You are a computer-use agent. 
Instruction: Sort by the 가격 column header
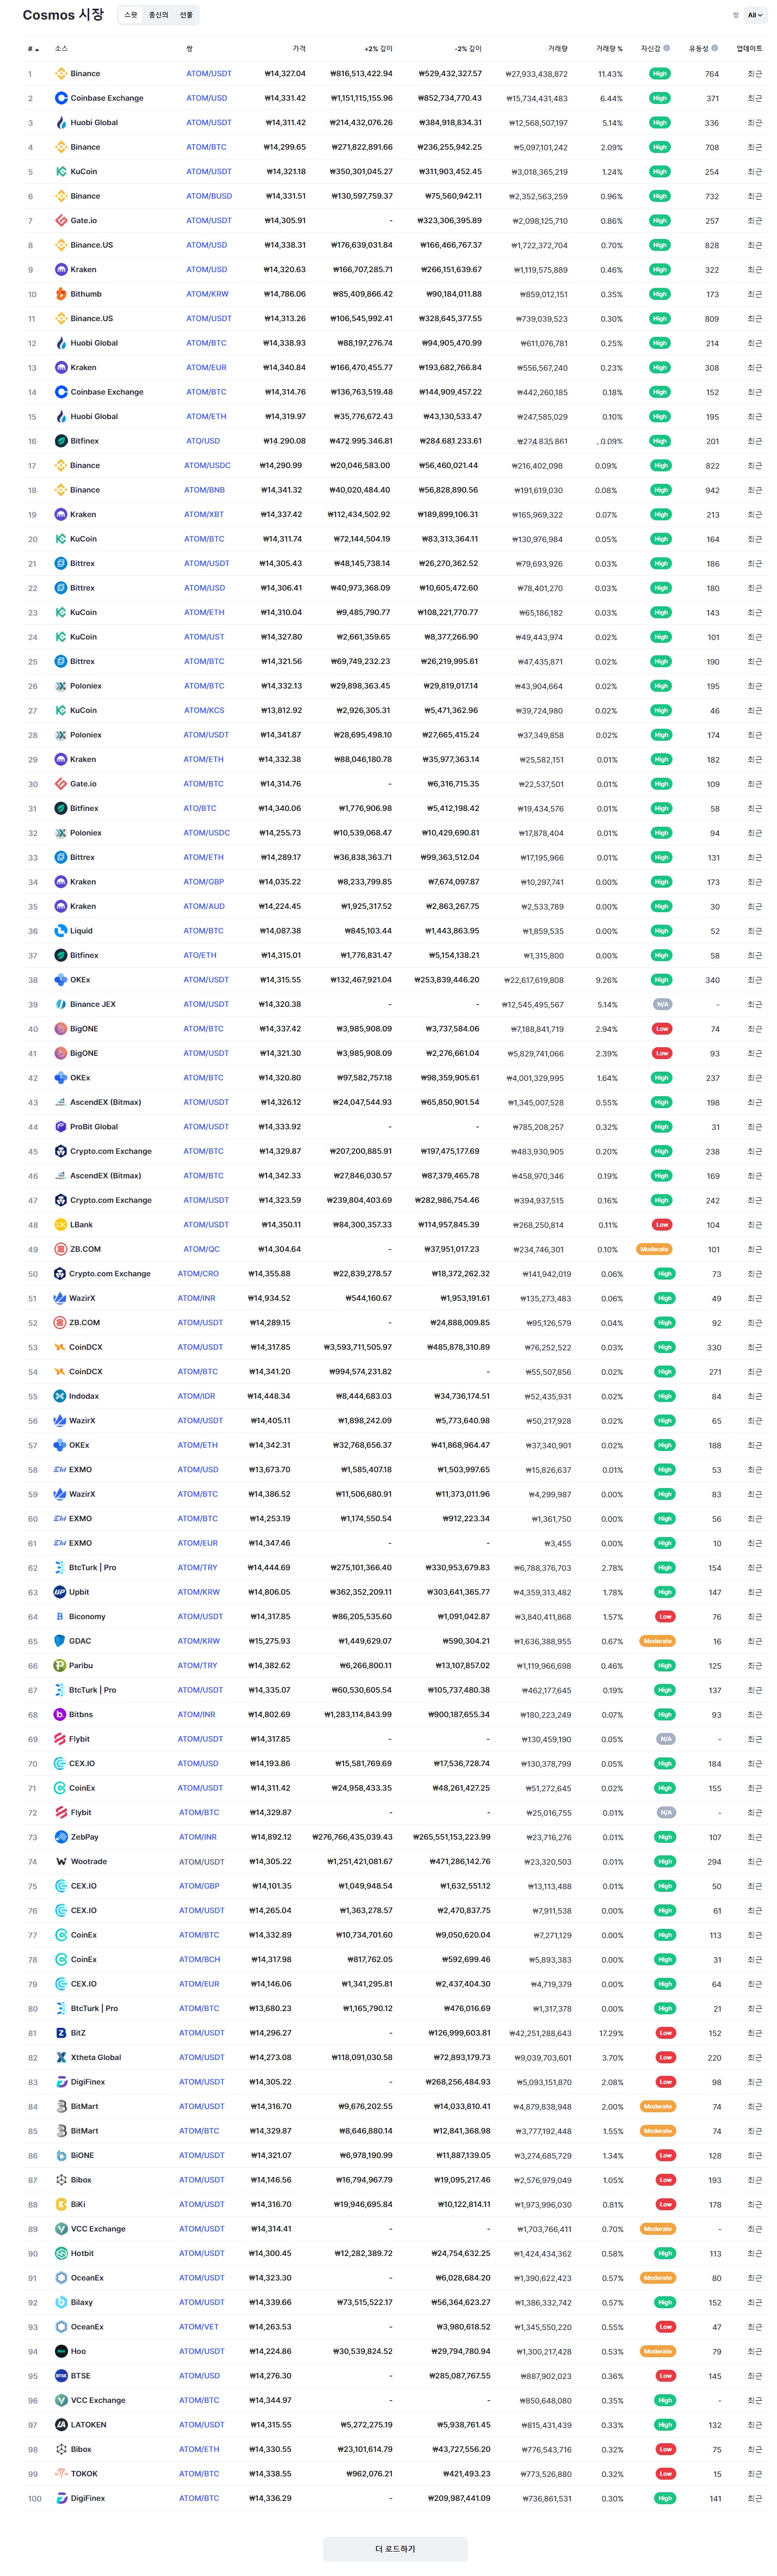pyautogui.click(x=299, y=49)
